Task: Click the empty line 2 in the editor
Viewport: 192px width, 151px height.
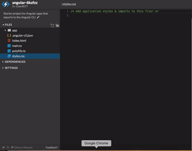Action: 131,16
